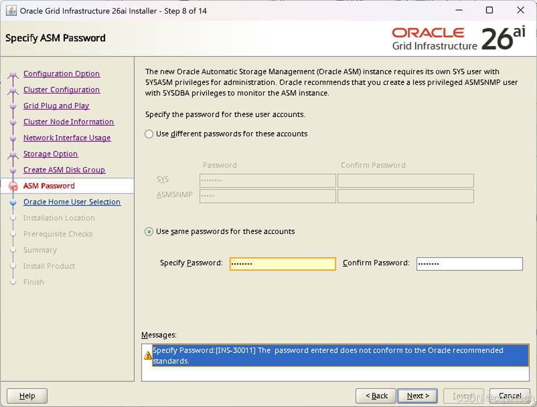This screenshot has height=407, width=537.
Task: Go to Cluster Configuration step
Action: tap(62, 90)
